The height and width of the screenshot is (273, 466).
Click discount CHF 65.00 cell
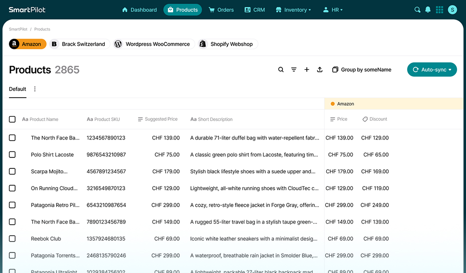[376, 154]
